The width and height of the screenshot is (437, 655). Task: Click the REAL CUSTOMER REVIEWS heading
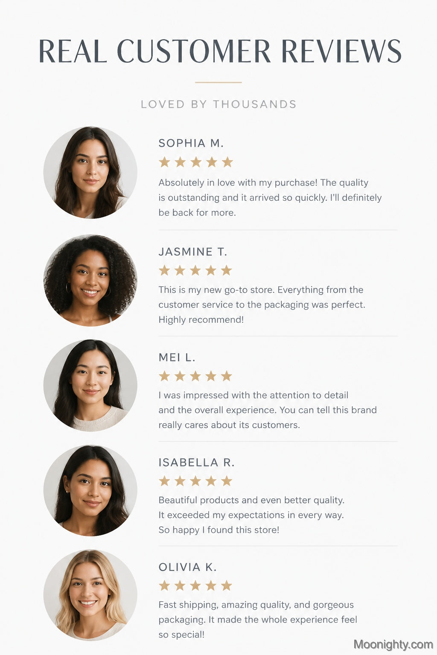(x=220, y=52)
